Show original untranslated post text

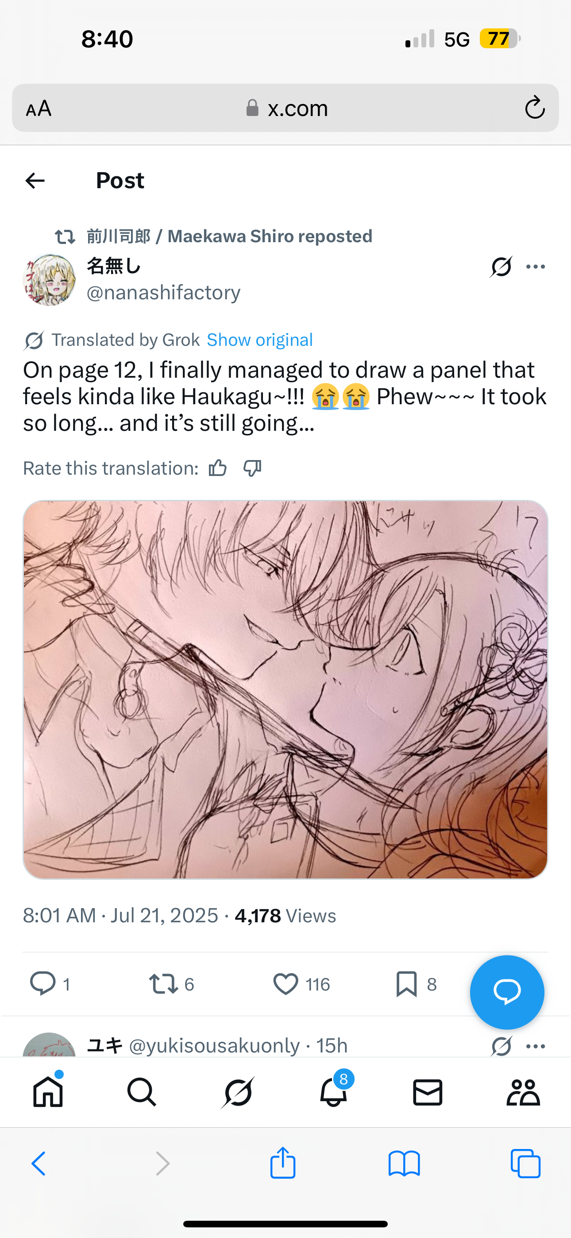pyautogui.click(x=259, y=340)
